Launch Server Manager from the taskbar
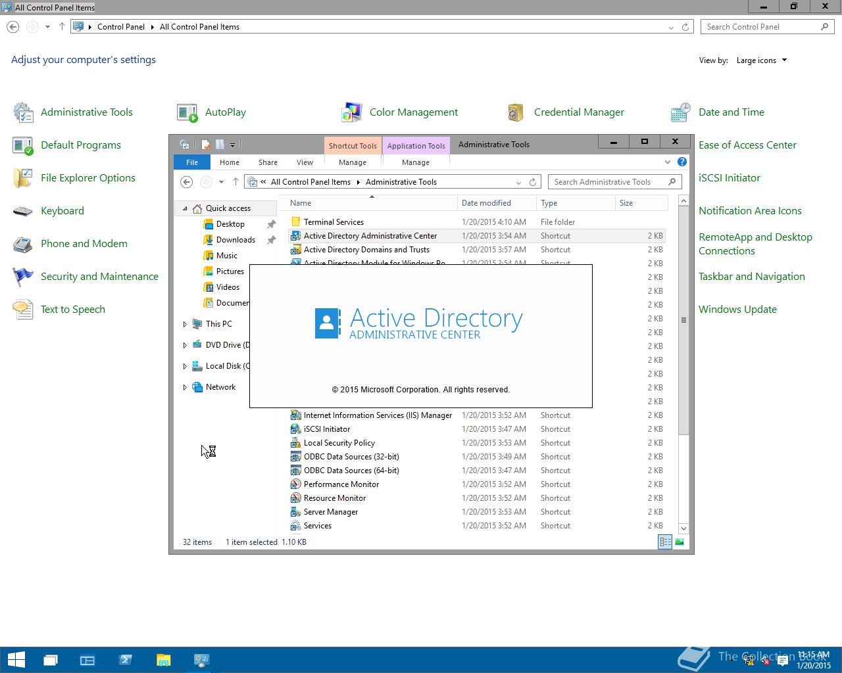Viewport: 842px width, 673px height. [x=87, y=660]
